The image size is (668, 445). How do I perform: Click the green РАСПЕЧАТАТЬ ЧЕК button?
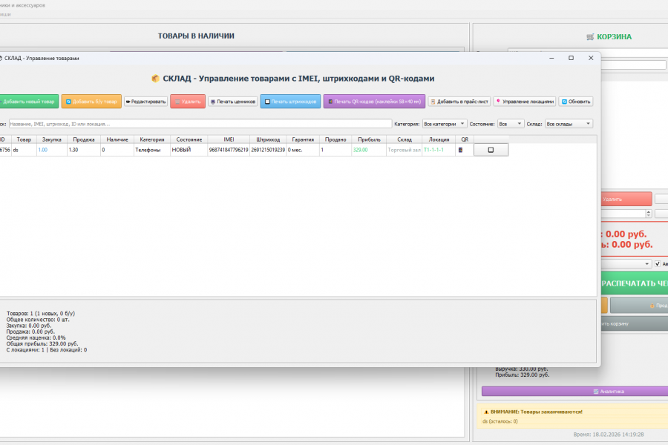635,283
